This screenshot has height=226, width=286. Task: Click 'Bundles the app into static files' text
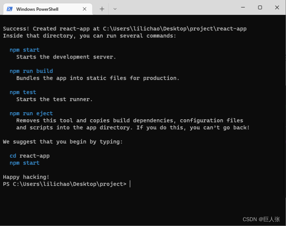tap(98, 78)
